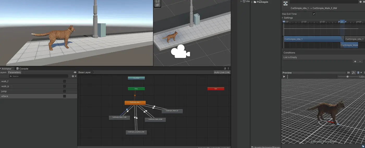Click the Auto Live Link button
This screenshot has width=365, height=148.
click(x=222, y=72)
